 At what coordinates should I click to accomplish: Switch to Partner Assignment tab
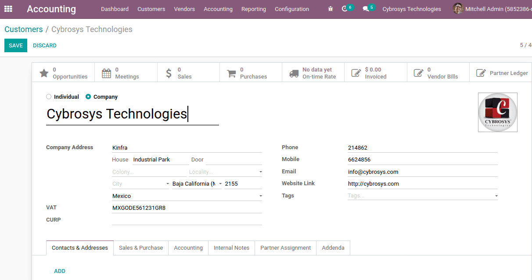tap(286, 248)
